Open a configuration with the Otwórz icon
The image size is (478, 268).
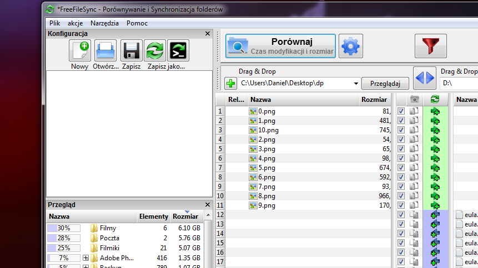point(105,50)
